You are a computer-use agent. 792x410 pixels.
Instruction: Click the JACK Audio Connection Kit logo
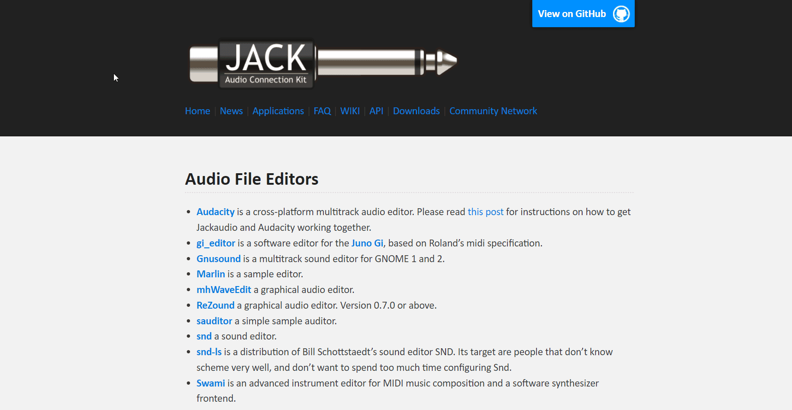tap(323, 63)
